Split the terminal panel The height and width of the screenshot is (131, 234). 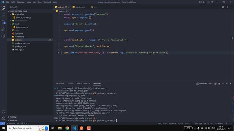click(x=215, y=84)
